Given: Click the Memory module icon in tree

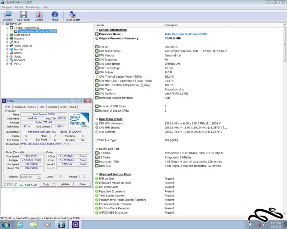Looking at the screenshot, I should point(11,39).
